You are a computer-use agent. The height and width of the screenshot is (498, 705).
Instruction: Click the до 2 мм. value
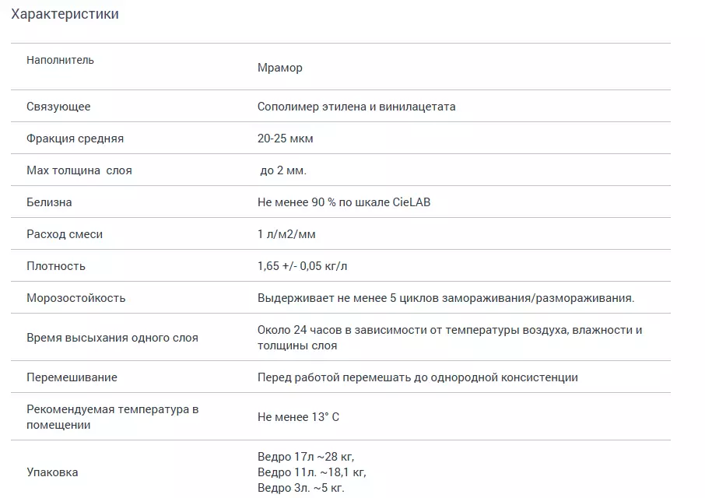283,170
